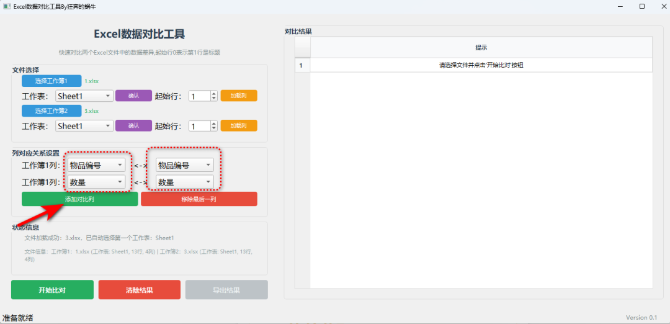Increase 起始行 with up arrow for 3.xlsx

(x=214, y=123)
